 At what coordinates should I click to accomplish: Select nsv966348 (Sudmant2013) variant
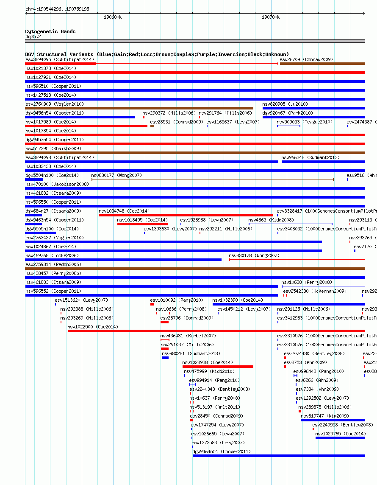[323, 162]
